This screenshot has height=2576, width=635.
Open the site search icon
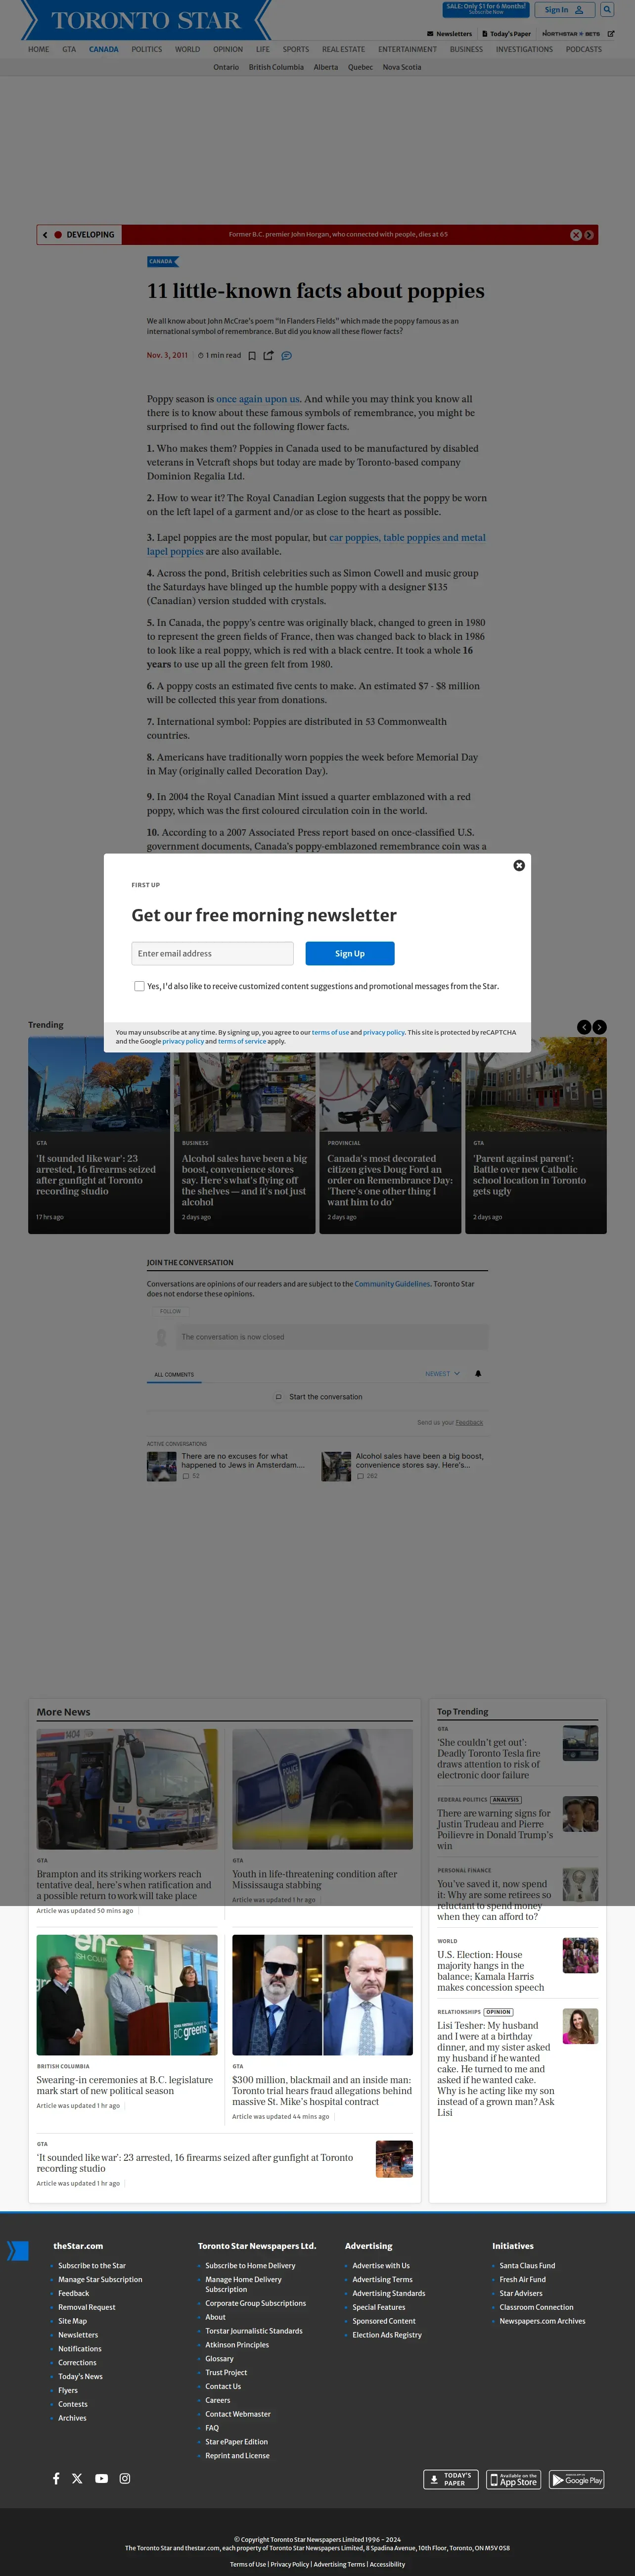[606, 10]
